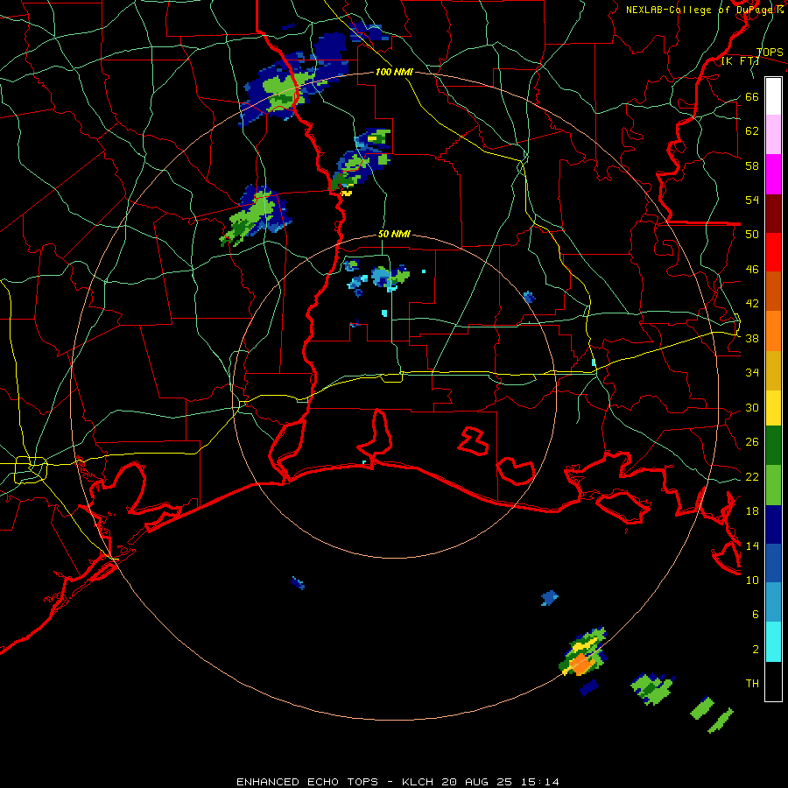Click the '15:14' timestamp in the caption

tap(538, 782)
